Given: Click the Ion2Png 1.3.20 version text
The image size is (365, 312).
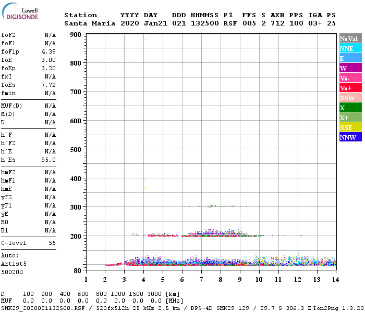Looking at the screenshot, I should pos(338,308).
